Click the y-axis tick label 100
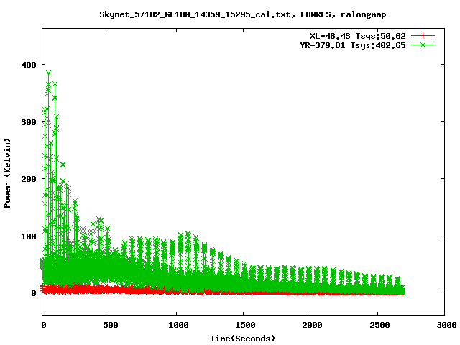The image size is (460, 345). [x=29, y=236]
